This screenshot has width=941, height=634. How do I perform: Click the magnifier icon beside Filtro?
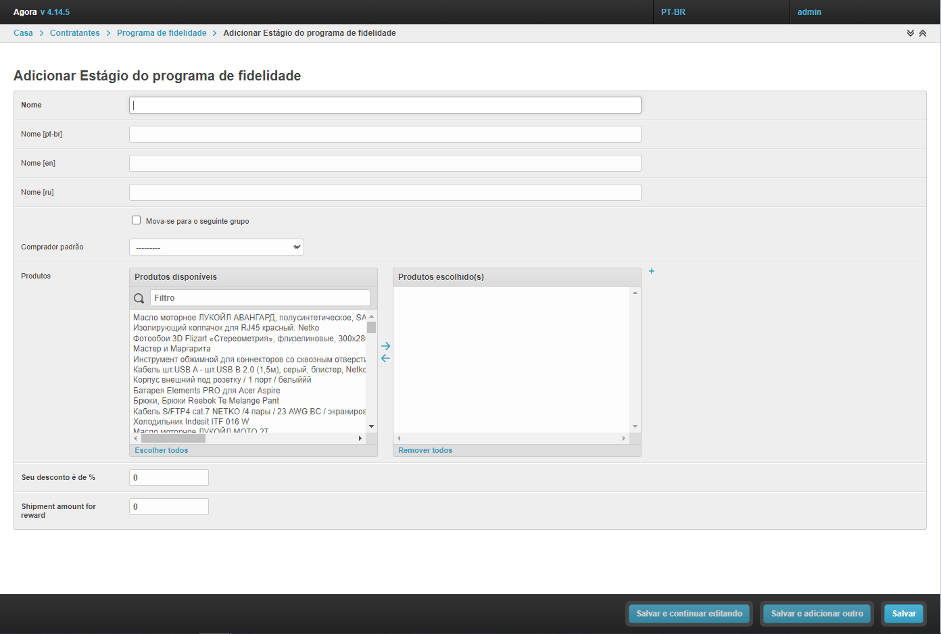coord(139,298)
